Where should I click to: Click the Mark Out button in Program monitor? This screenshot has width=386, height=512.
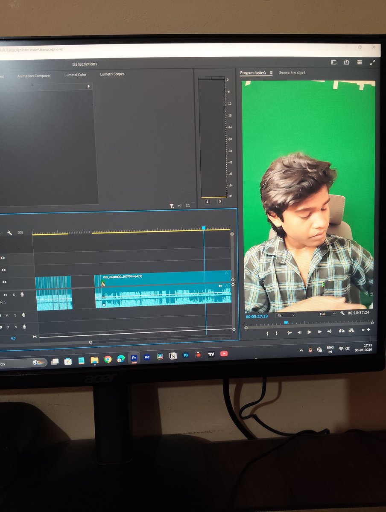pos(276,333)
